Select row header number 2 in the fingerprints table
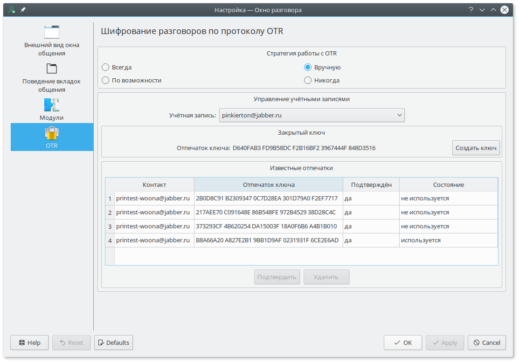519x363 pixels. [110, 212]
